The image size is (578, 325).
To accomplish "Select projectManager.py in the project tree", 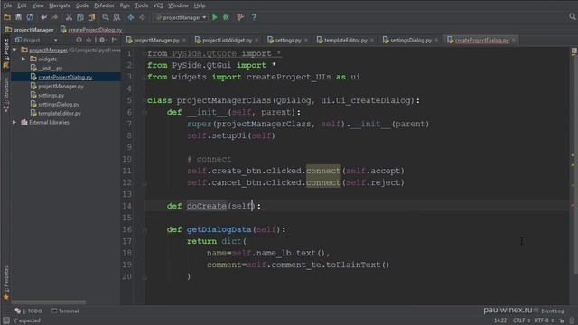I will click(x=61, y=87).
